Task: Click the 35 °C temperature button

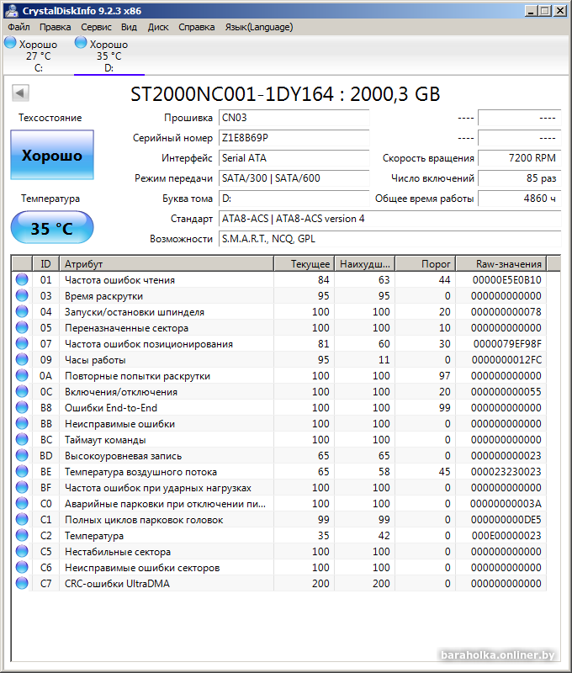Action: [x=51, y=228]
